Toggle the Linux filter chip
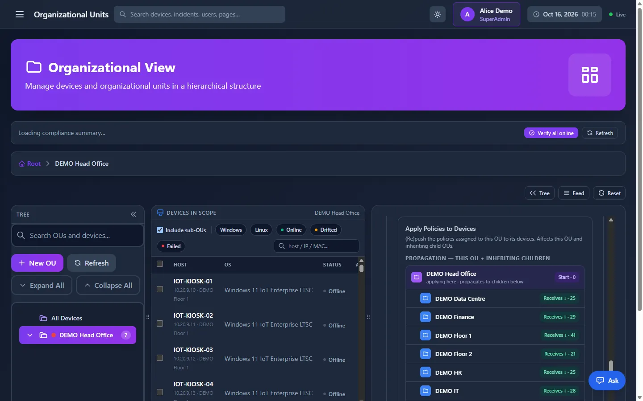 coord(261,230)
